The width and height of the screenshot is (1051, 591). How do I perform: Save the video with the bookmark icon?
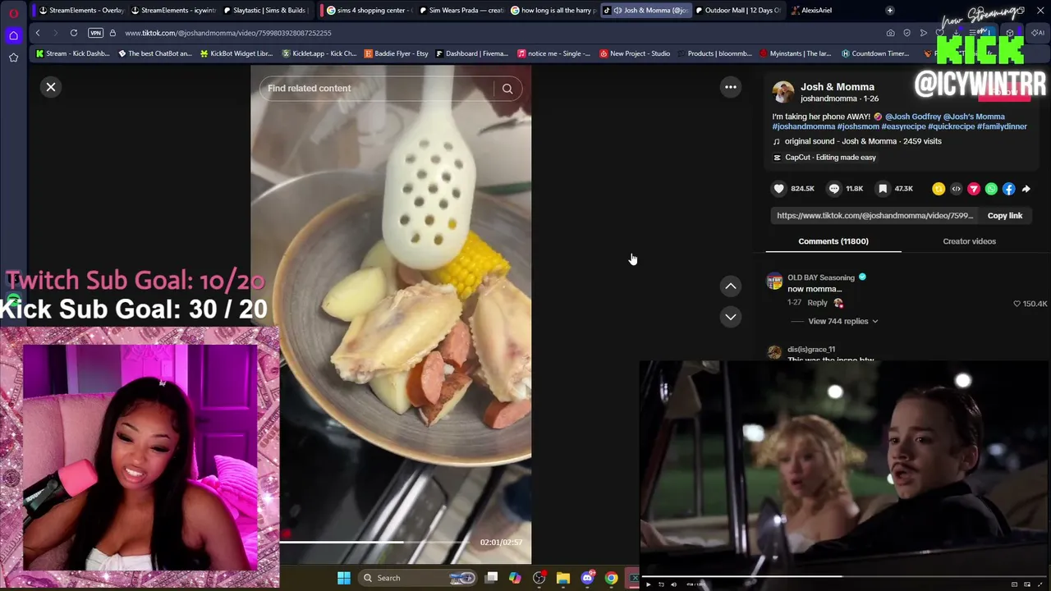(x=883, y=189)
